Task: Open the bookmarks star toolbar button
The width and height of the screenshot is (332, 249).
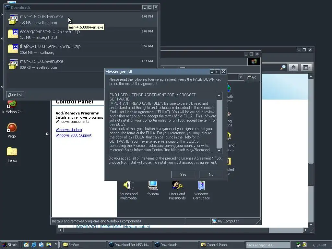Action: coord(306,67)
